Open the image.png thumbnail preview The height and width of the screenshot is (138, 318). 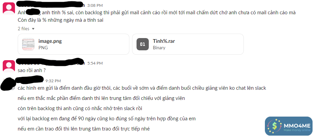[28, 44]
